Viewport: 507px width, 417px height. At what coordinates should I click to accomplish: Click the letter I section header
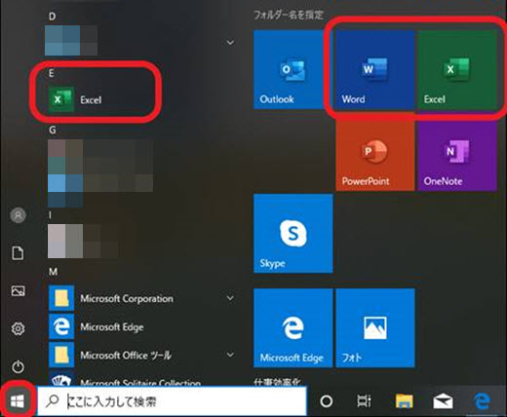(x=50, y=214)
